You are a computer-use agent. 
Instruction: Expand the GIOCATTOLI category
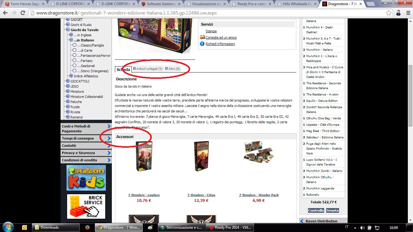(x=68, y=81)
